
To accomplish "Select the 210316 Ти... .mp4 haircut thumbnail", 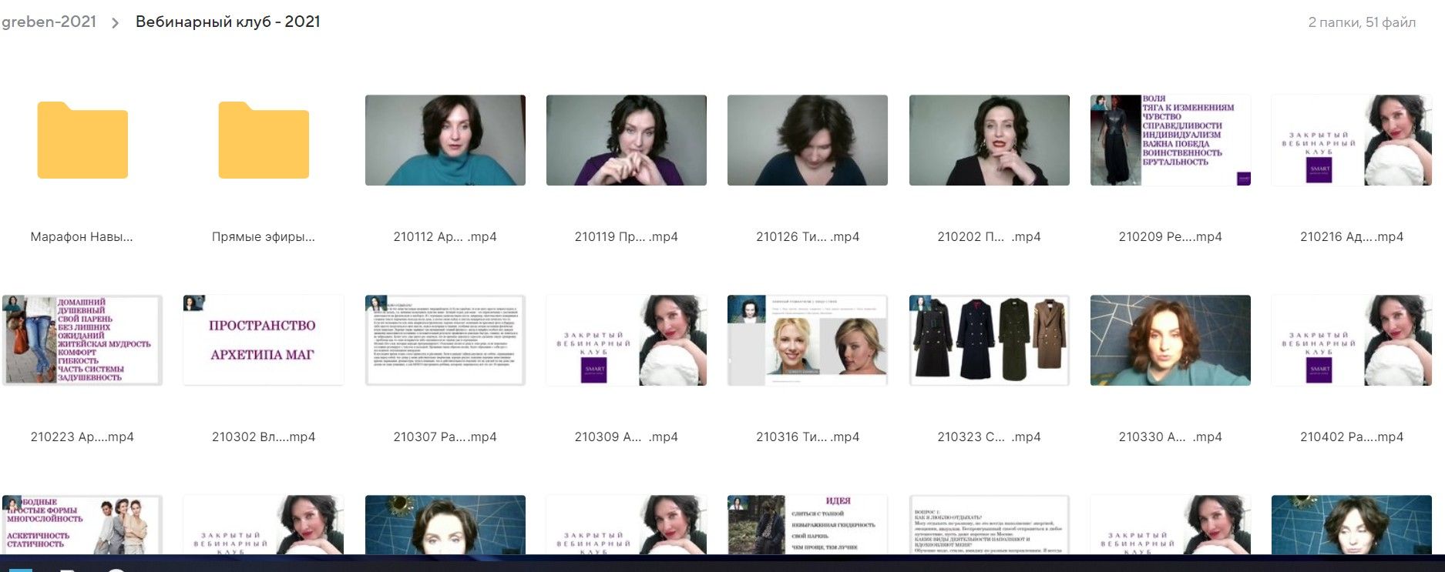I will click(807, 340).
